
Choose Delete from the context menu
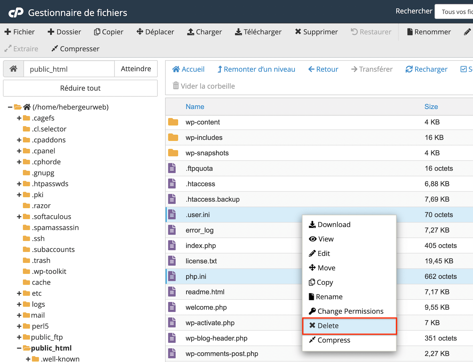click(328, 326)
